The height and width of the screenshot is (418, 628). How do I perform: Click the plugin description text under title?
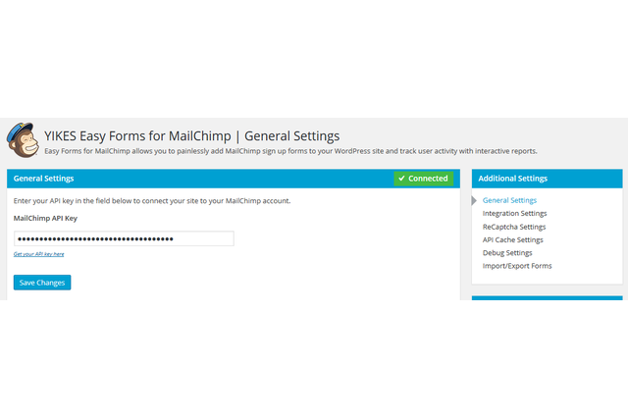[x=290, y=151]
